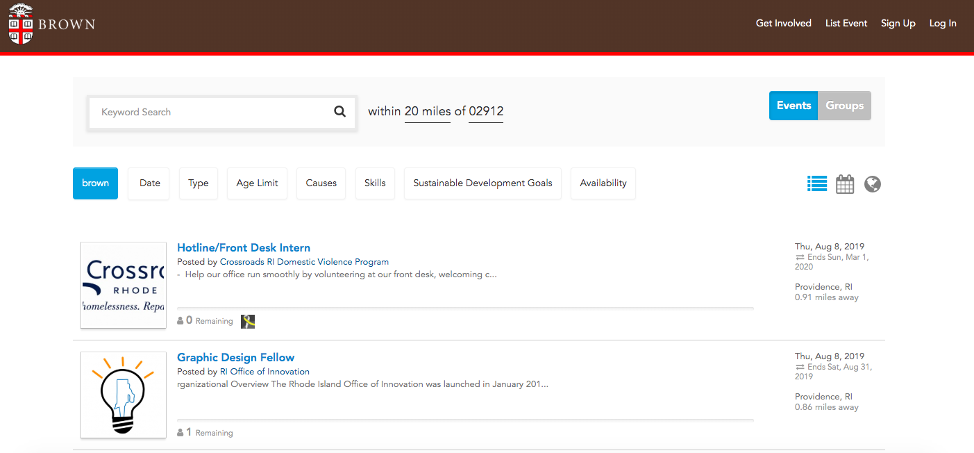This screenshot has height=453, width=974.
Task: Click the person icon beside 0 Remaining
Action: (180, 321)
